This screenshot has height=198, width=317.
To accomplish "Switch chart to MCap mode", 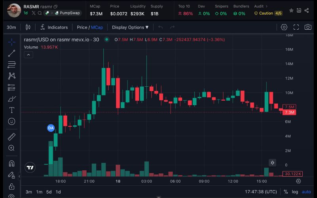I will point(97,27).
